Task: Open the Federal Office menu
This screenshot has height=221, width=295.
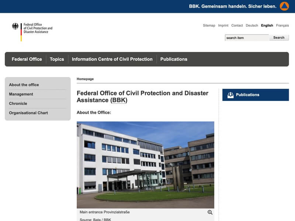Action: click(27, 59)
